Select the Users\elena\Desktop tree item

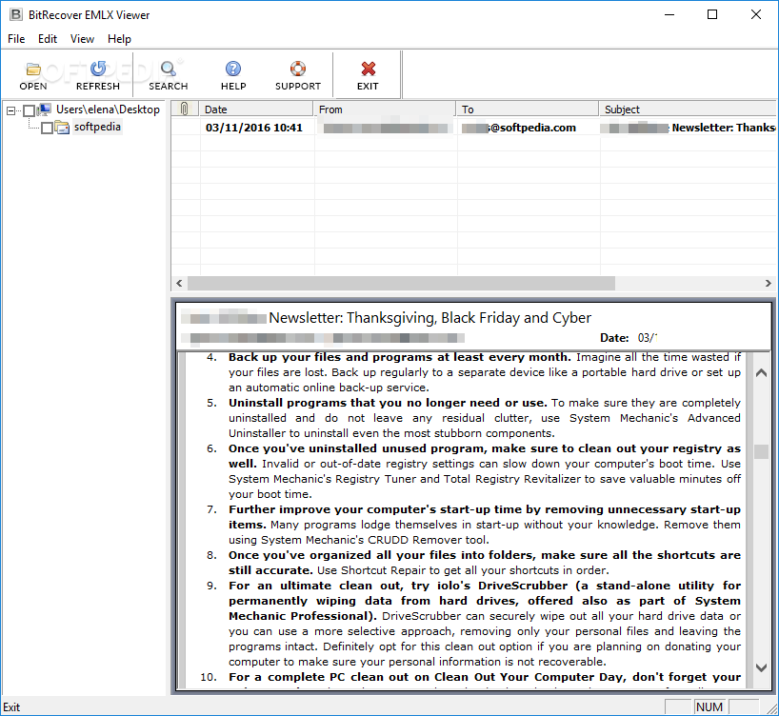point(108,109)
